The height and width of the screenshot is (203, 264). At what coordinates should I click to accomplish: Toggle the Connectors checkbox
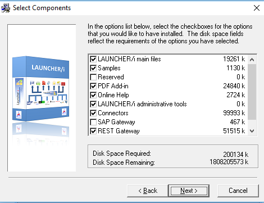[x=93, y=113]
